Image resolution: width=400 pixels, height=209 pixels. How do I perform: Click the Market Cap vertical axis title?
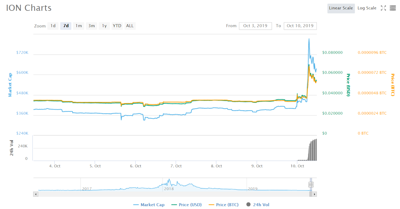10,85
